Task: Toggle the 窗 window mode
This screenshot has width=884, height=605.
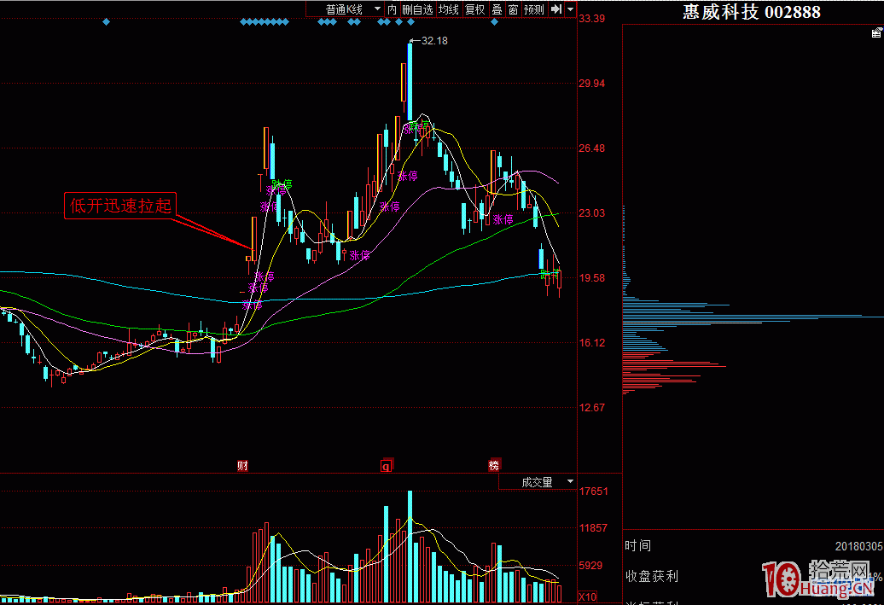Action: pyautogui.click(x=513, y=9)
